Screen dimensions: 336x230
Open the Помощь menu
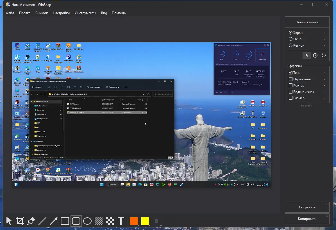click(x=119, y=13)
